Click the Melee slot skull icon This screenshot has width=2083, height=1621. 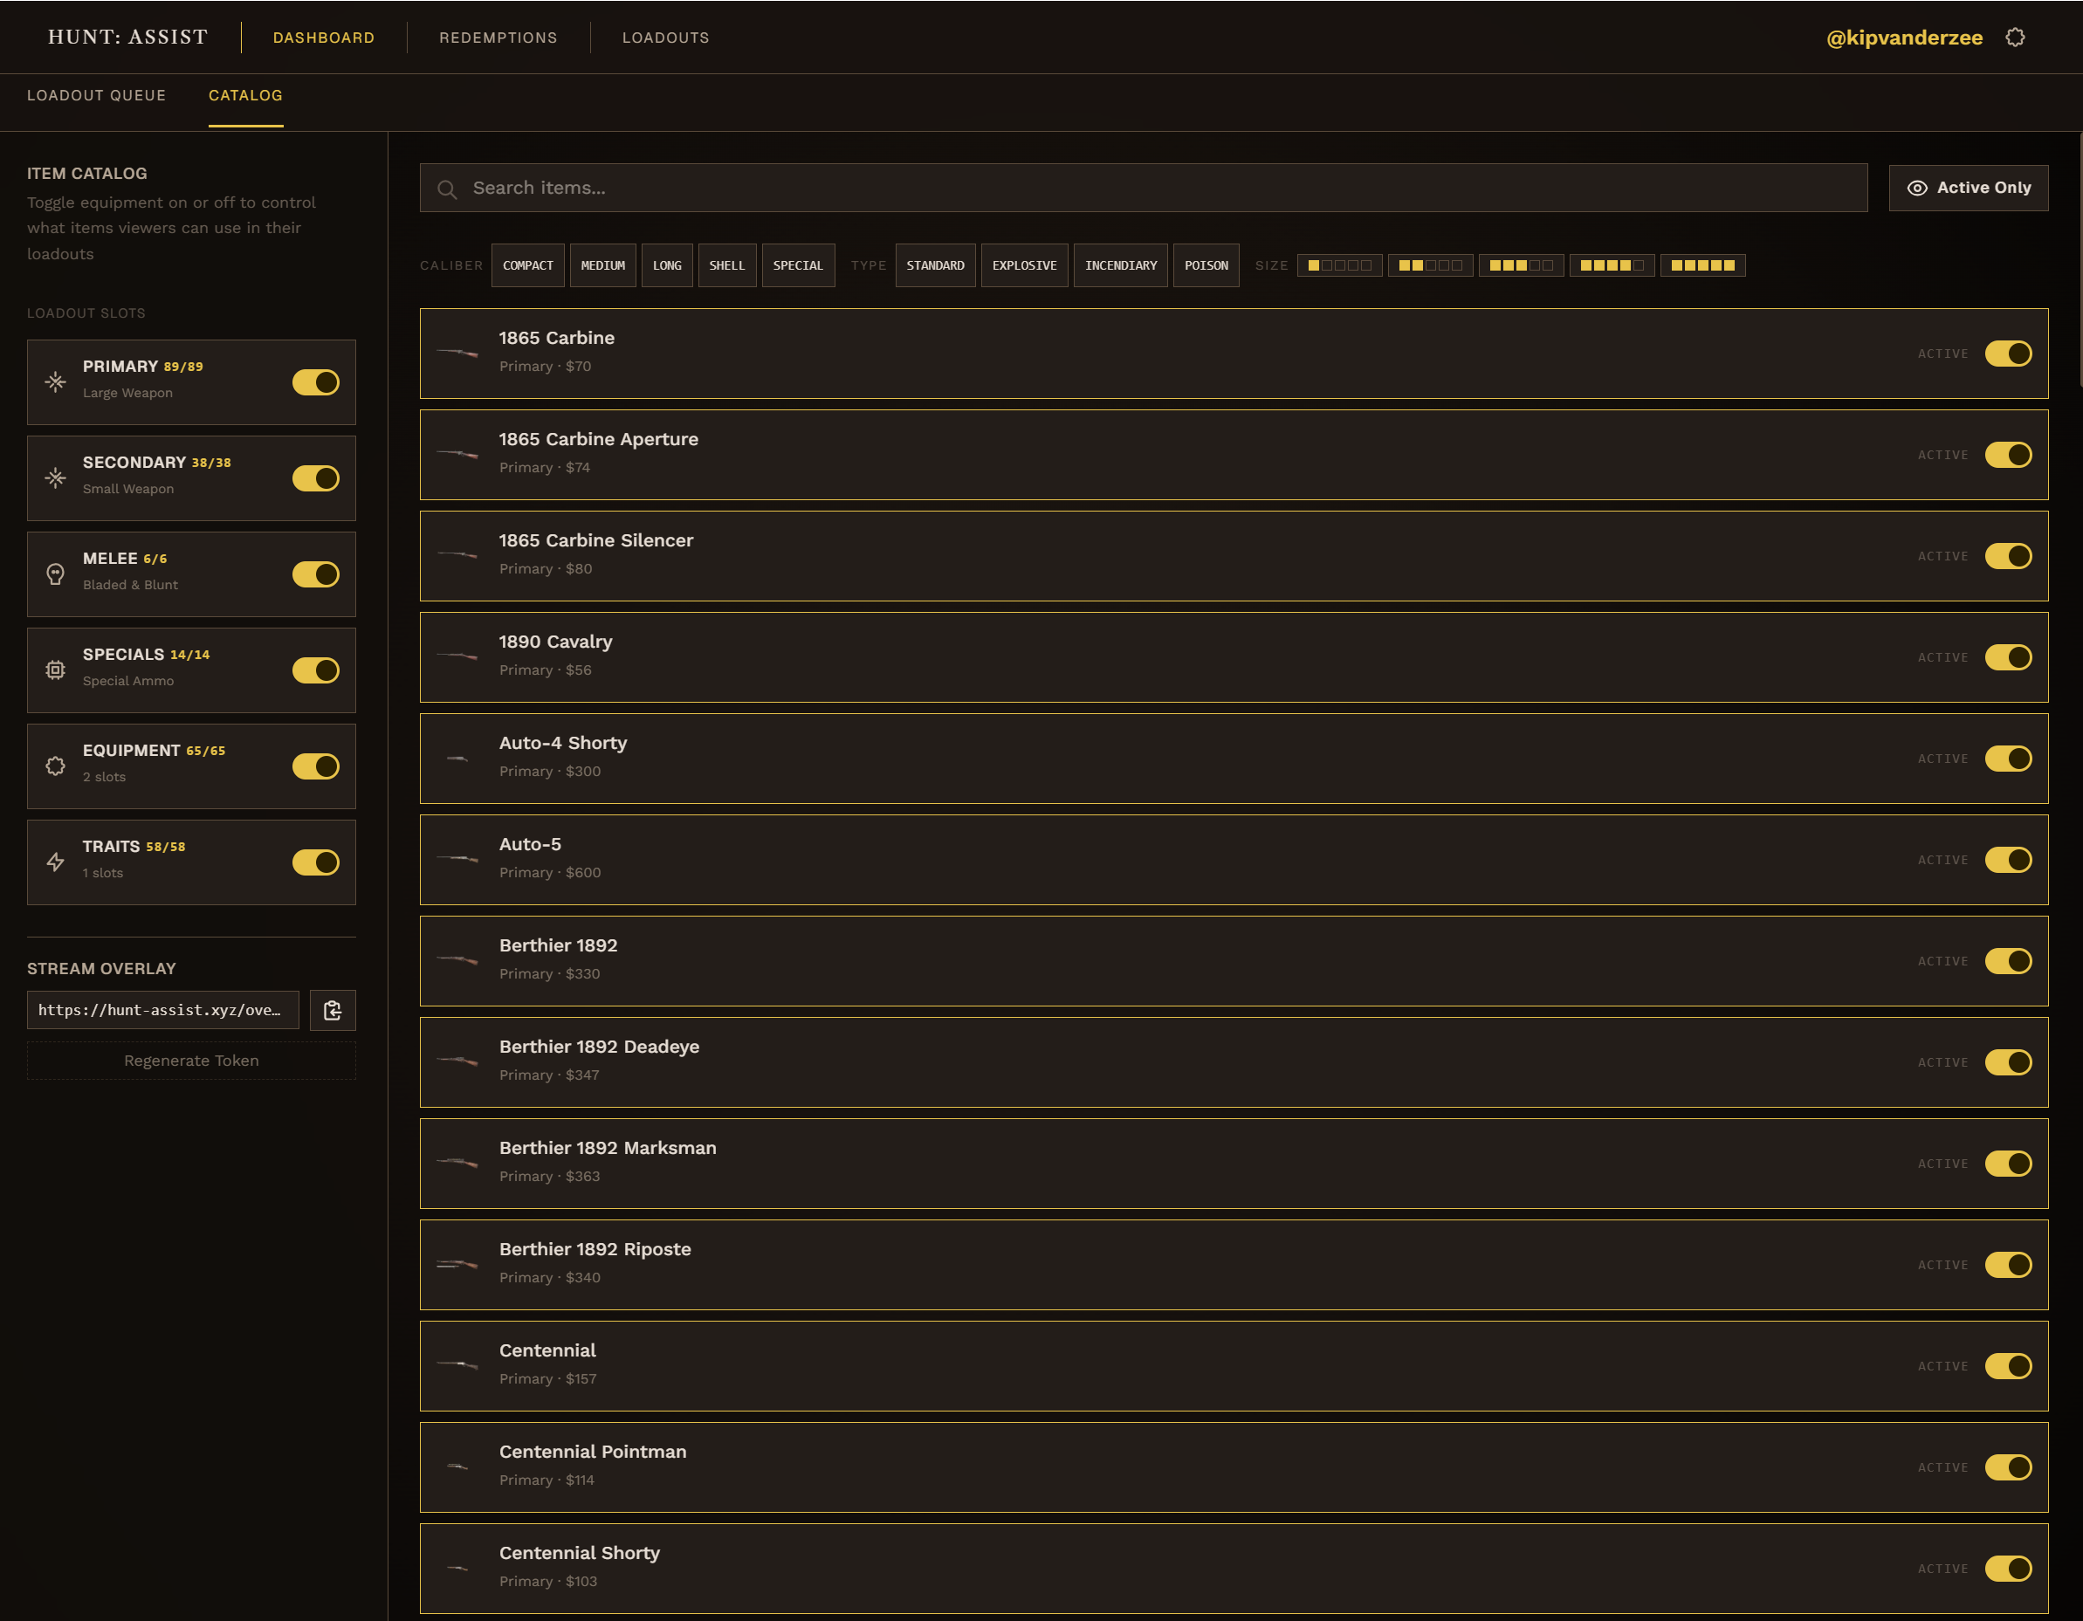pyautogui.click(x=55, y=574)
